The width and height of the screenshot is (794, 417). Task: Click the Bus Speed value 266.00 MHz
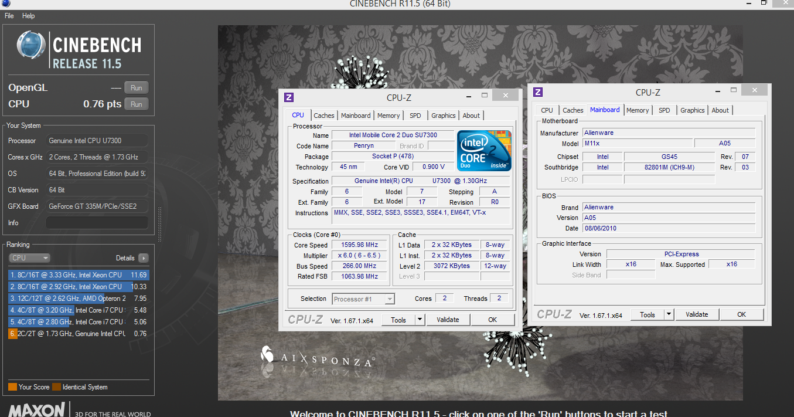click(x=360, y=266)
